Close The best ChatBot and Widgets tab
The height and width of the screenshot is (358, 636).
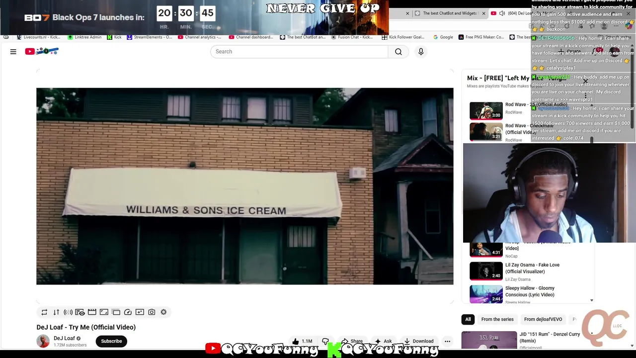[483, 13]
